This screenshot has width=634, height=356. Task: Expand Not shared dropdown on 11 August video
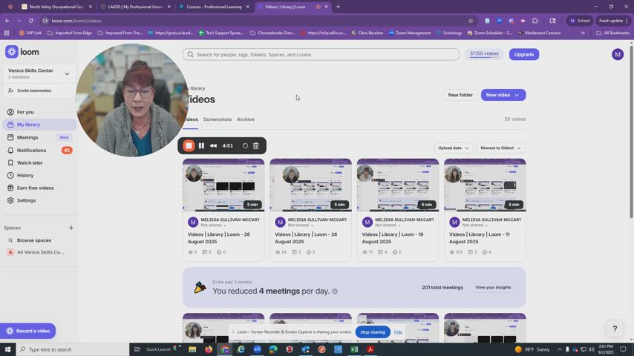[x=475, y=225]
